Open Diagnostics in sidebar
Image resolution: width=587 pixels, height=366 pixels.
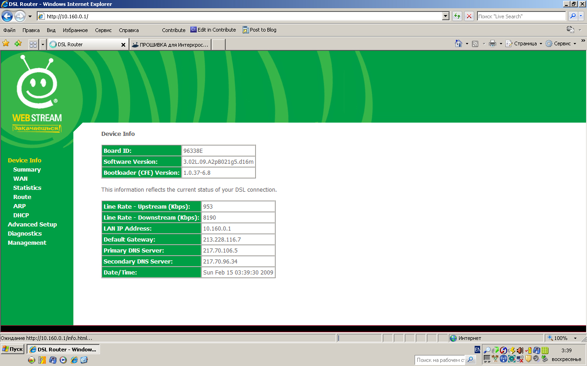(x=25, y=234)
